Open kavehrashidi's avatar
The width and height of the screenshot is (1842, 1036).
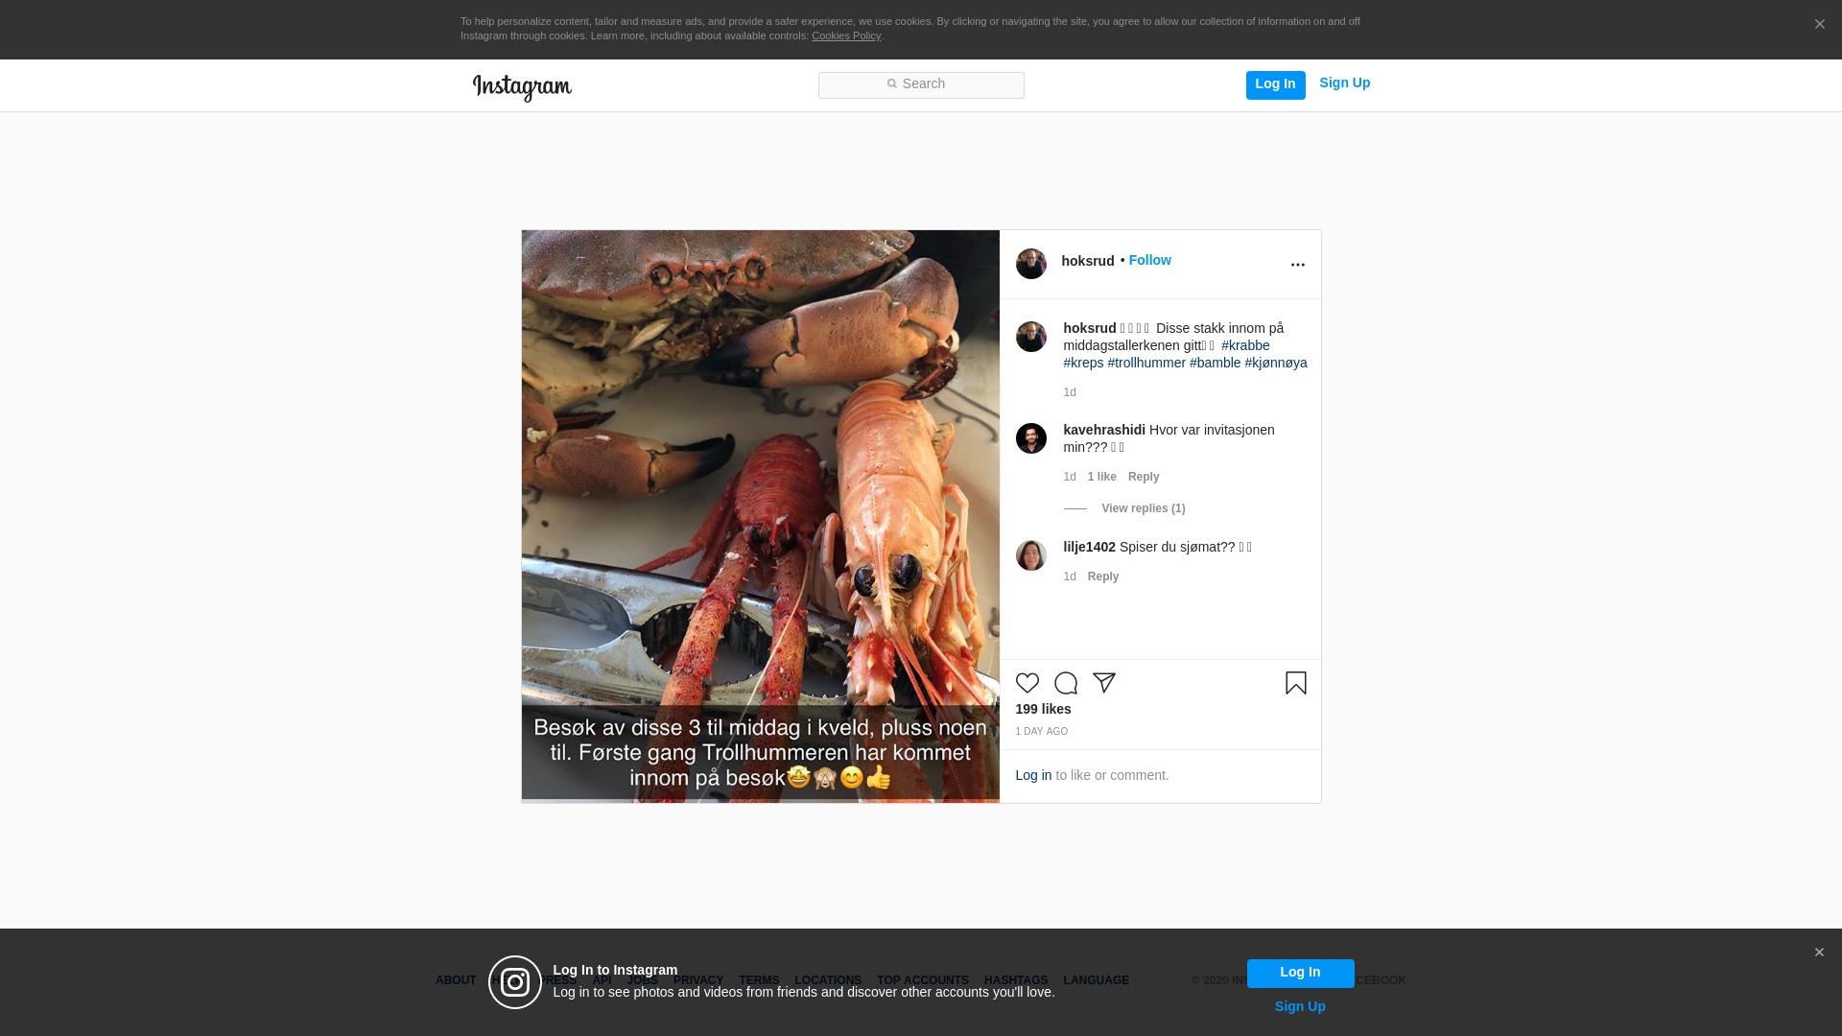pos(1031,438)
